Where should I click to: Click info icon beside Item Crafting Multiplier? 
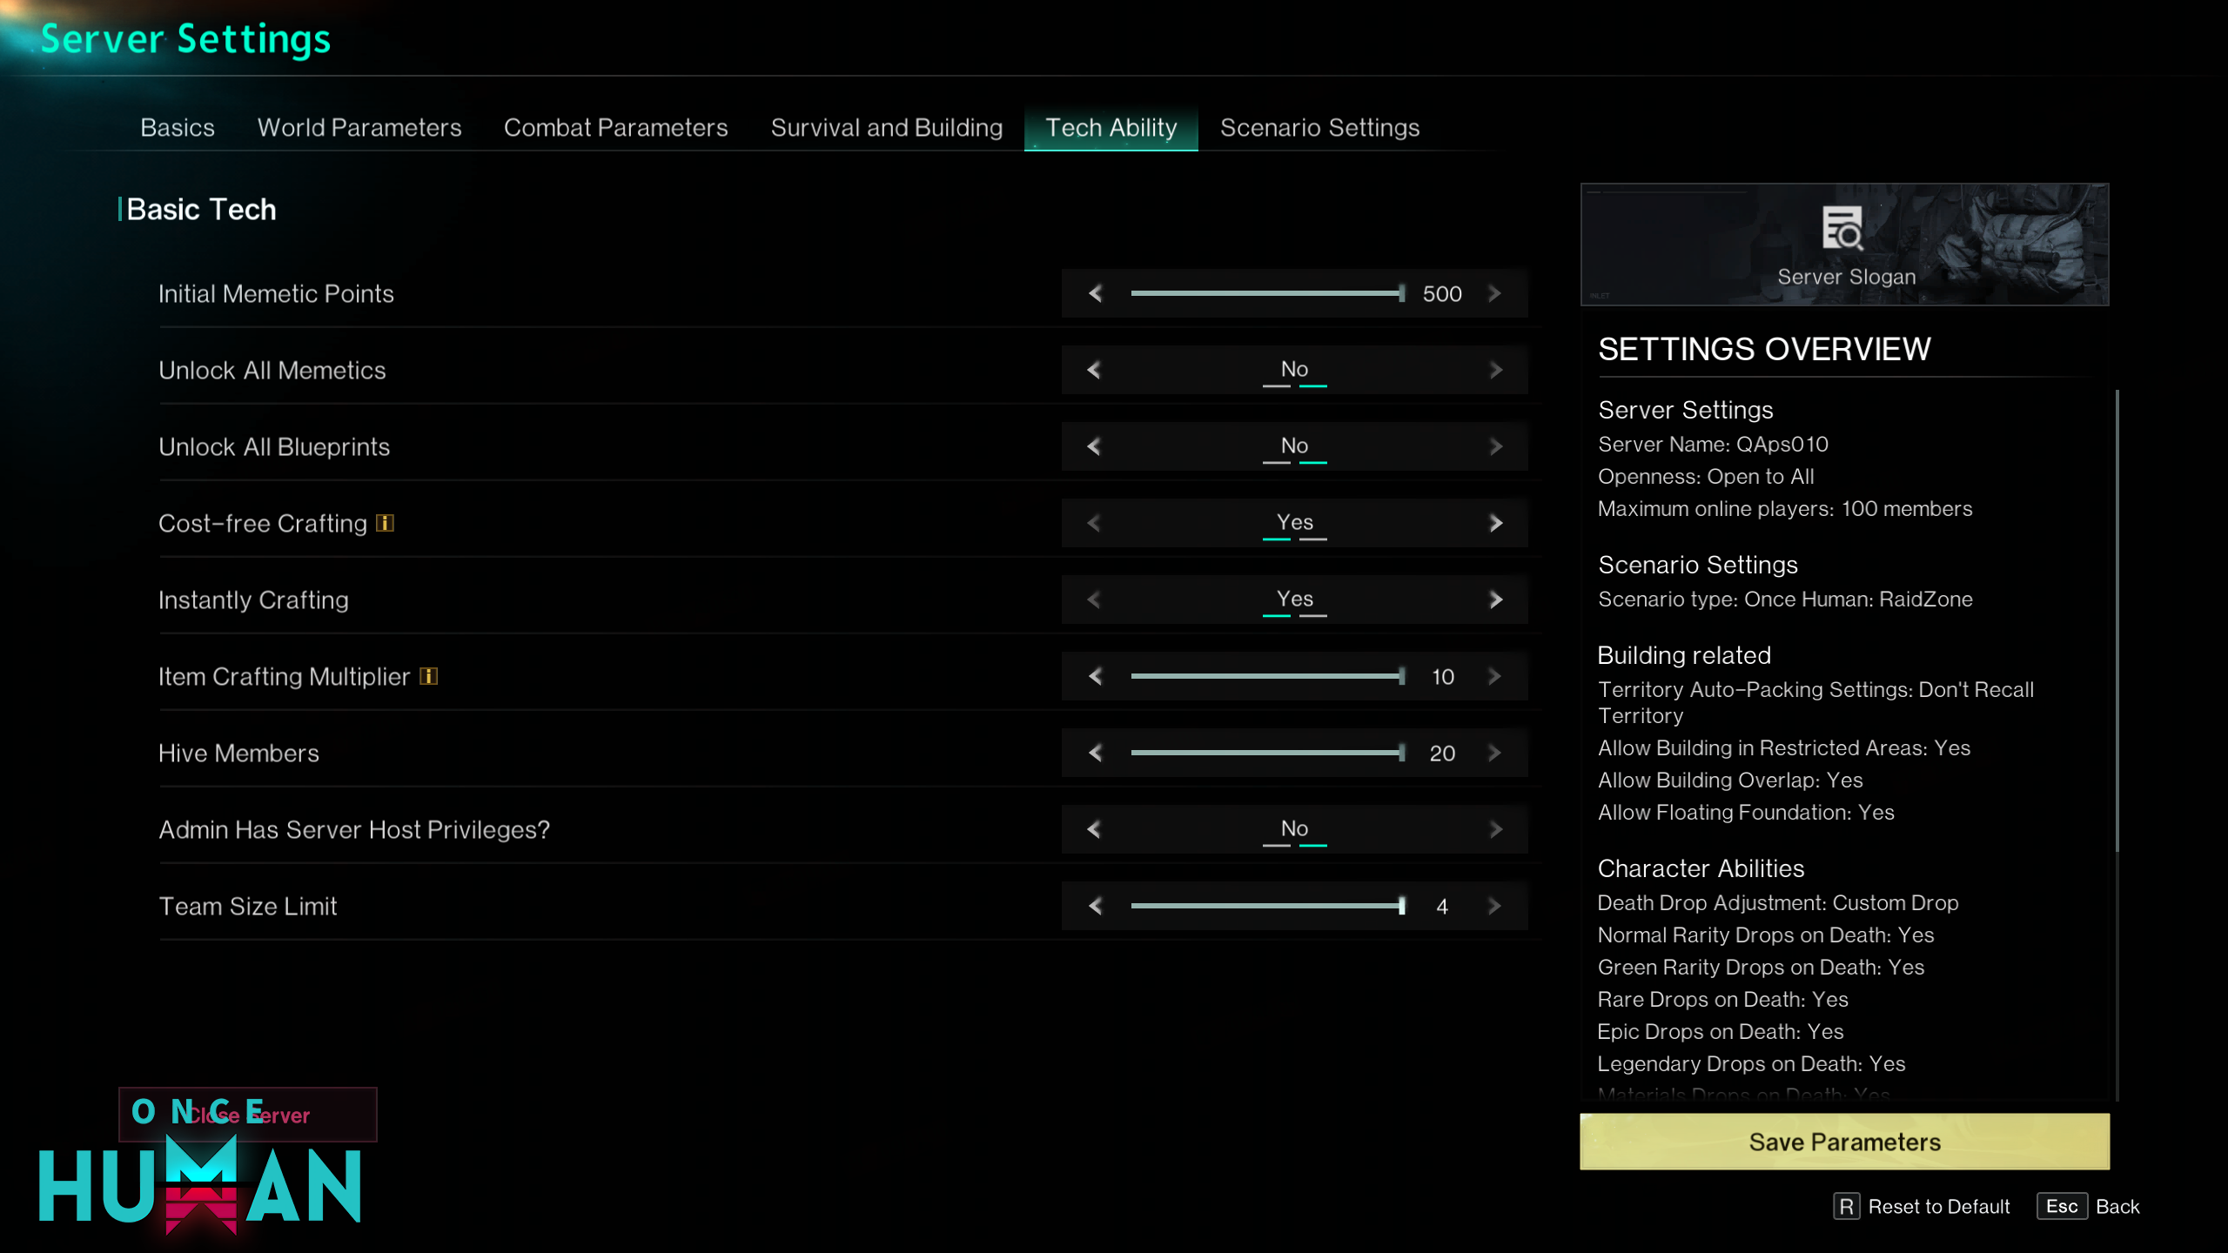(x=428, y=676)
